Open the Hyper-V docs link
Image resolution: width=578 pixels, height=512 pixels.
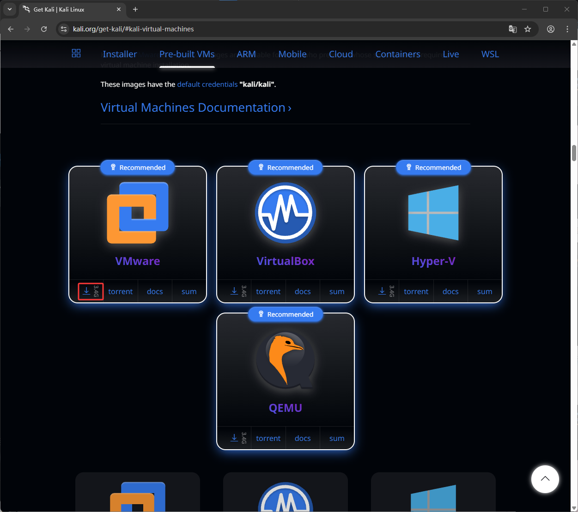pos(450,291)
